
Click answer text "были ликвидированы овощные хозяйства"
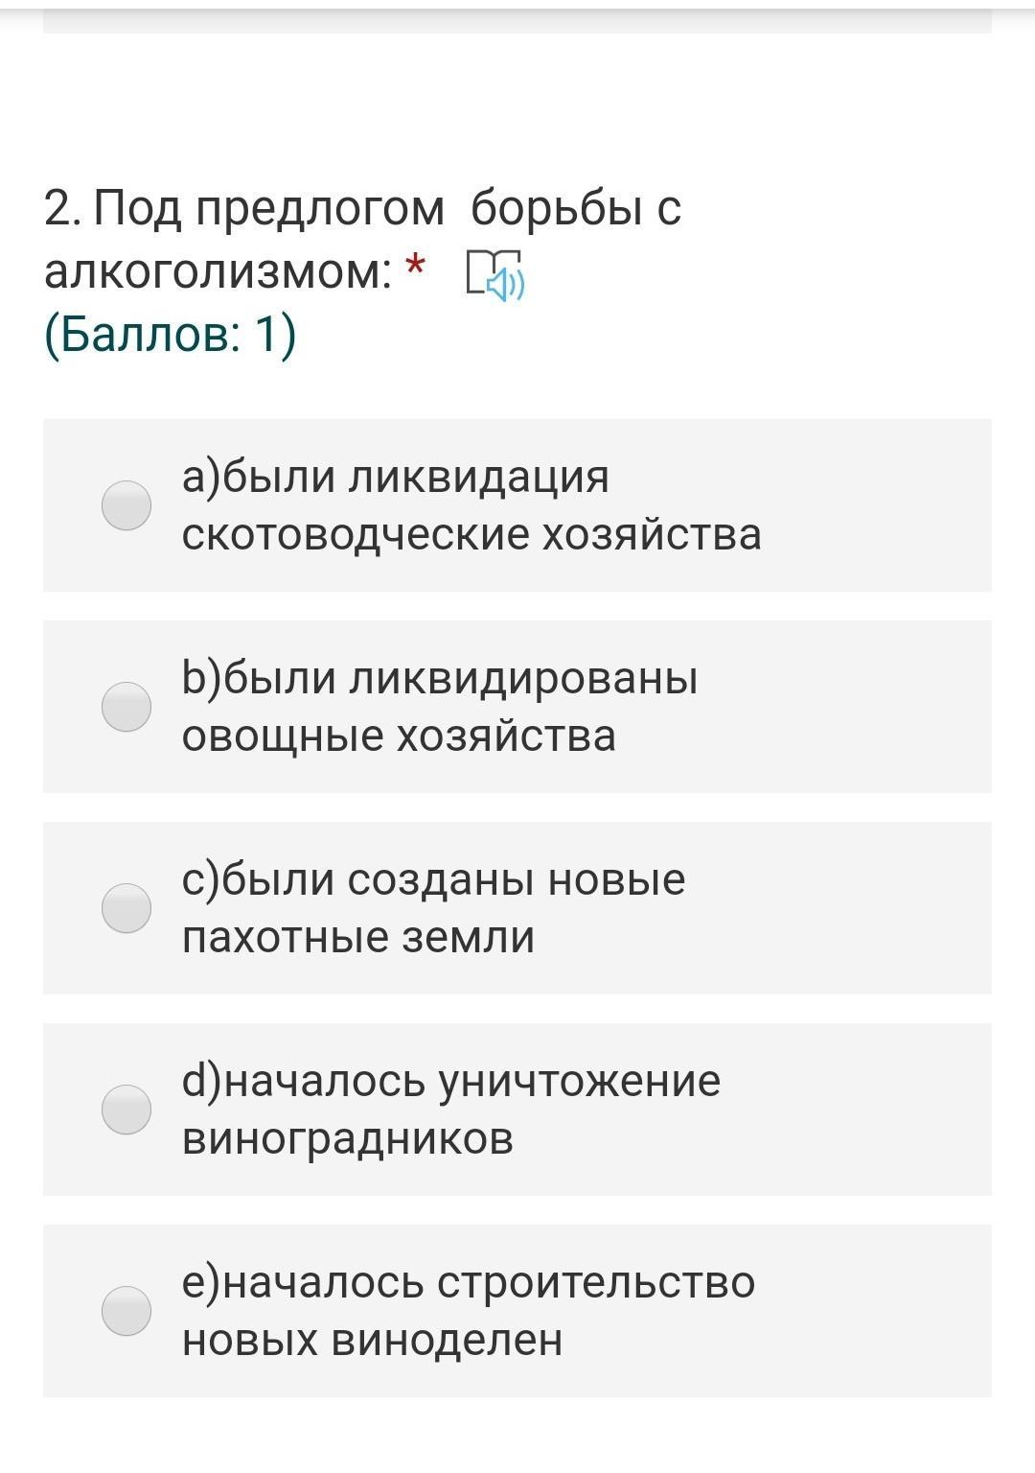(x=440, y=707)
